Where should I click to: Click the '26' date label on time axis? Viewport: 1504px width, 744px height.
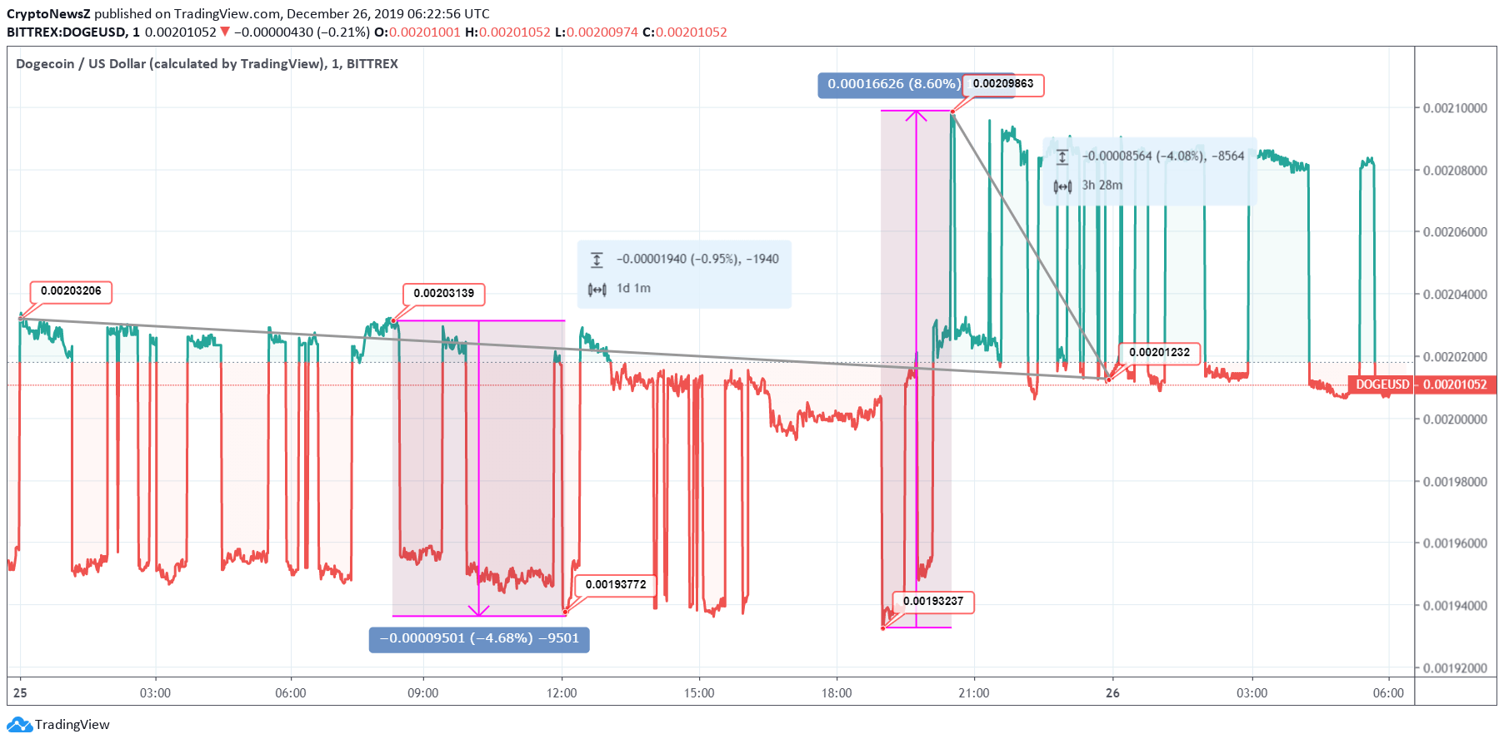[1112, 693]
